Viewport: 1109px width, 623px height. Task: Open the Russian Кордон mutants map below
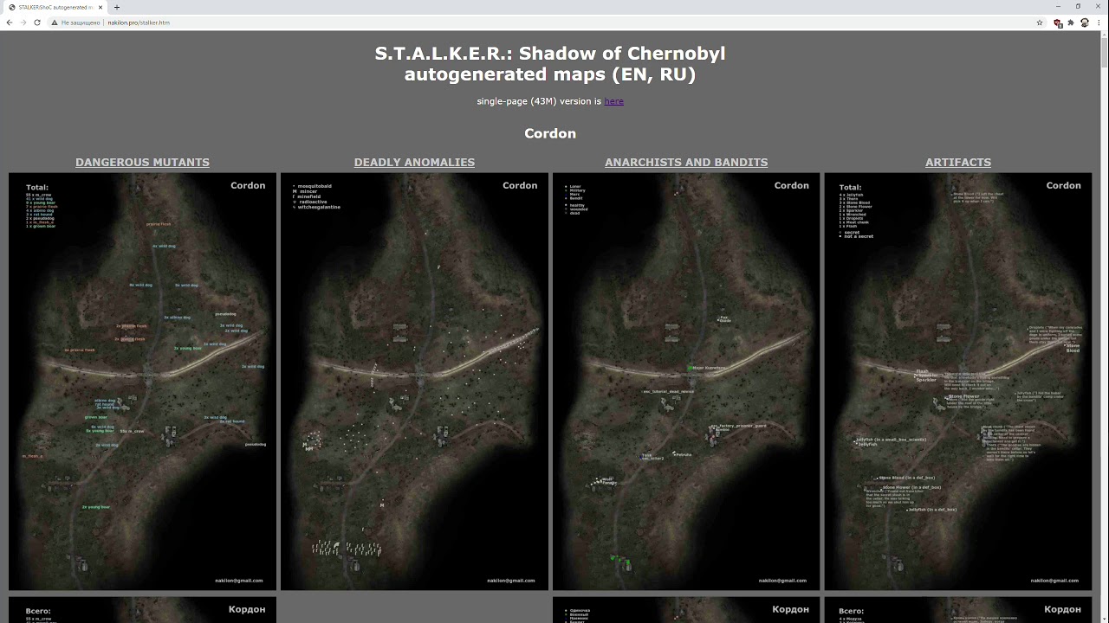click(142, 610)
